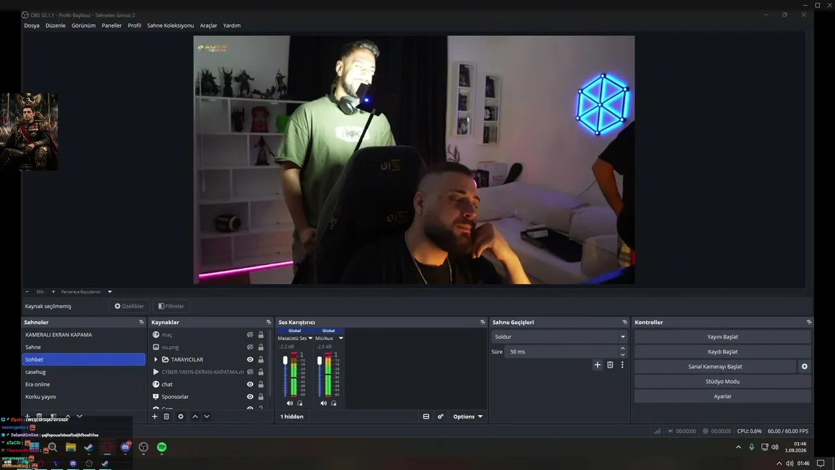
Task: Undock the Sahne Geçişleri panel
Action: pos(624,322)
